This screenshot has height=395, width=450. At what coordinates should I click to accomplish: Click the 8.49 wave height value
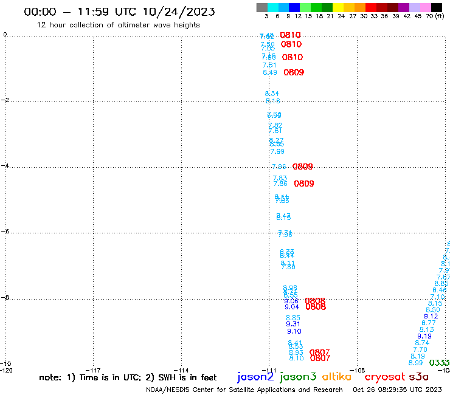[270, 72]
